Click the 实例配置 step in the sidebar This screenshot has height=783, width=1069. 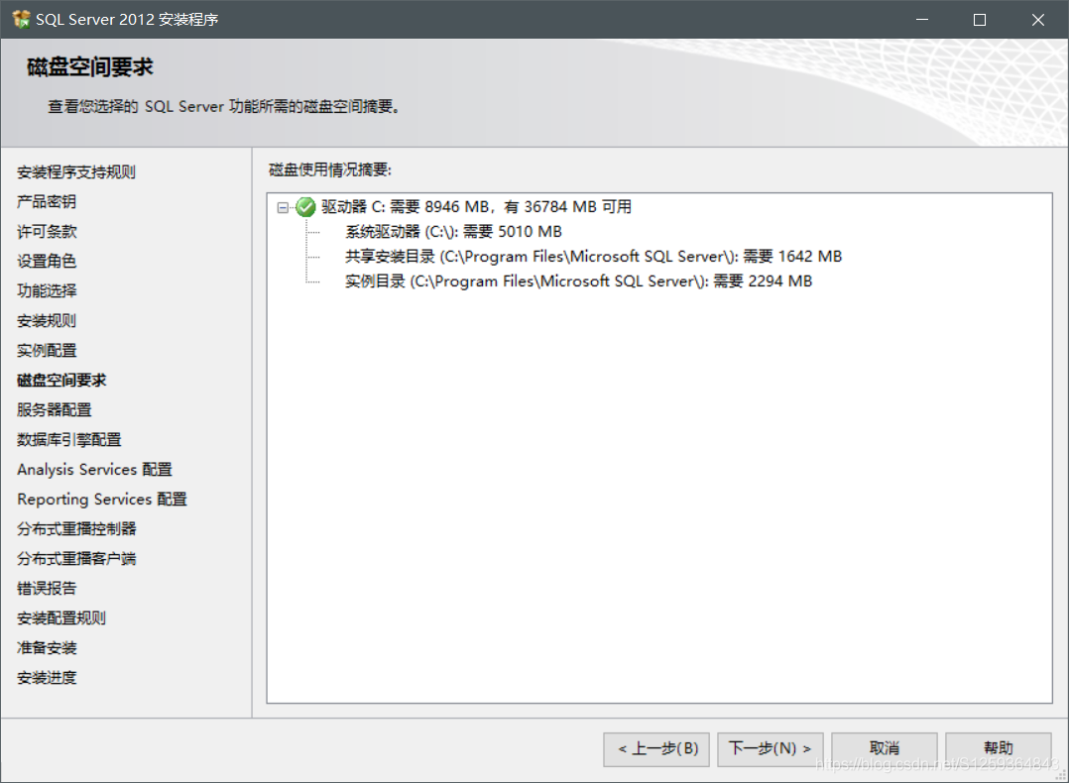(x=47, y=350)
